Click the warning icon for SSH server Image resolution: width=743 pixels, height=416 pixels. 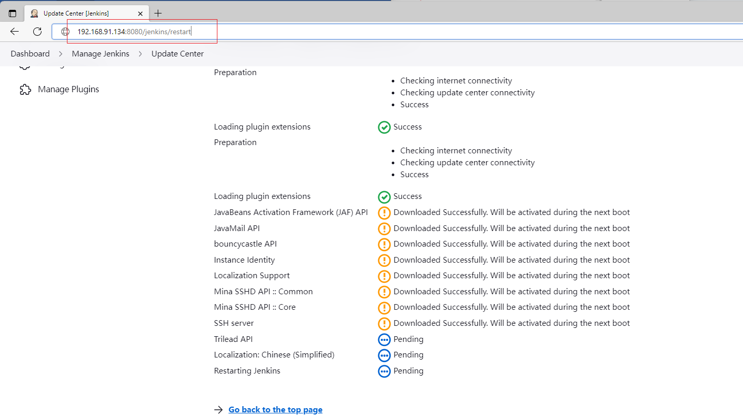click(384, 323)
